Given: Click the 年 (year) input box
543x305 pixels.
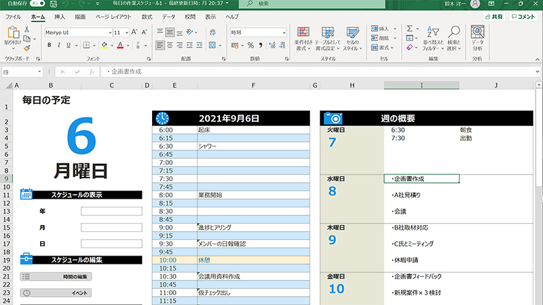Looking at the screenshot, I should (111, 211).
